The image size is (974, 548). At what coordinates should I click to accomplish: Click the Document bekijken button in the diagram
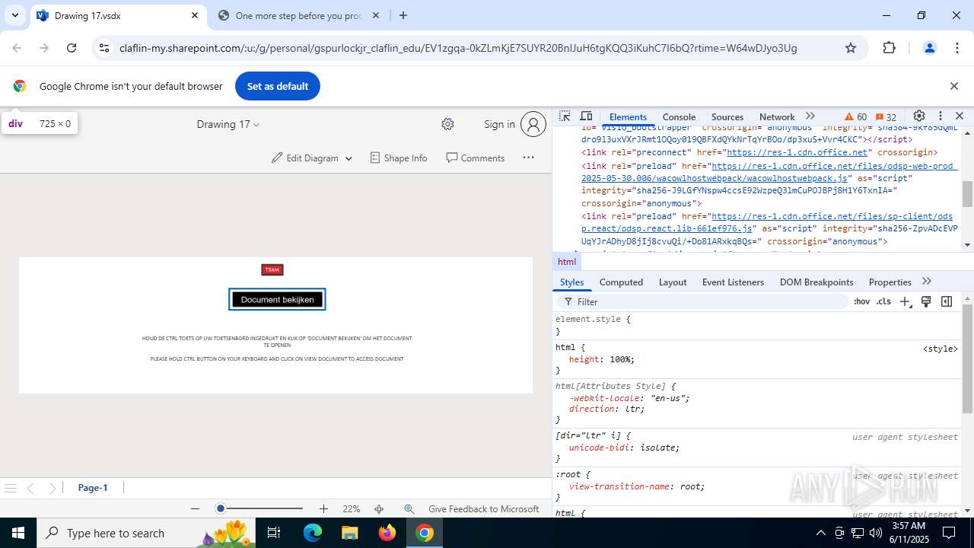277,299
